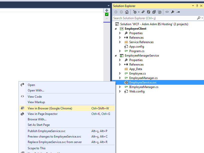Choose Publish EmployeeService.svc
Viewport: 204px width, 153px height.
click(67, 131)
